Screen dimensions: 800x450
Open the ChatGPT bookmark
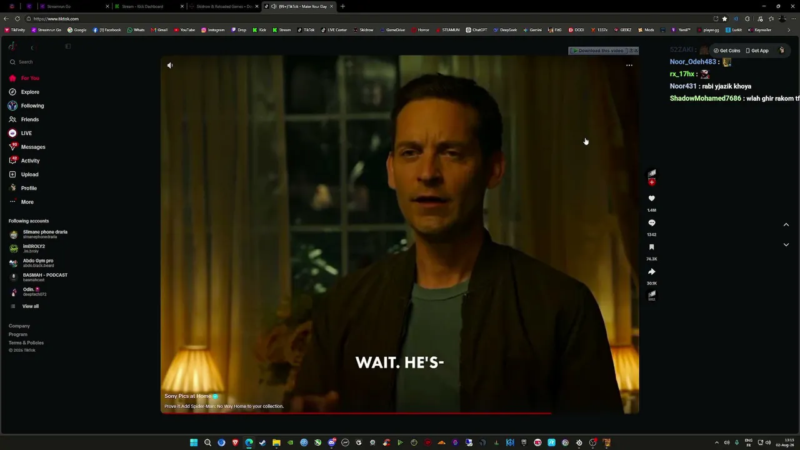click(477, 30)
